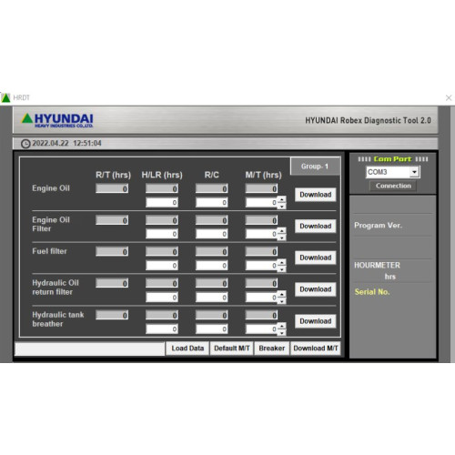Click the Breaker button

coord(272,349)
